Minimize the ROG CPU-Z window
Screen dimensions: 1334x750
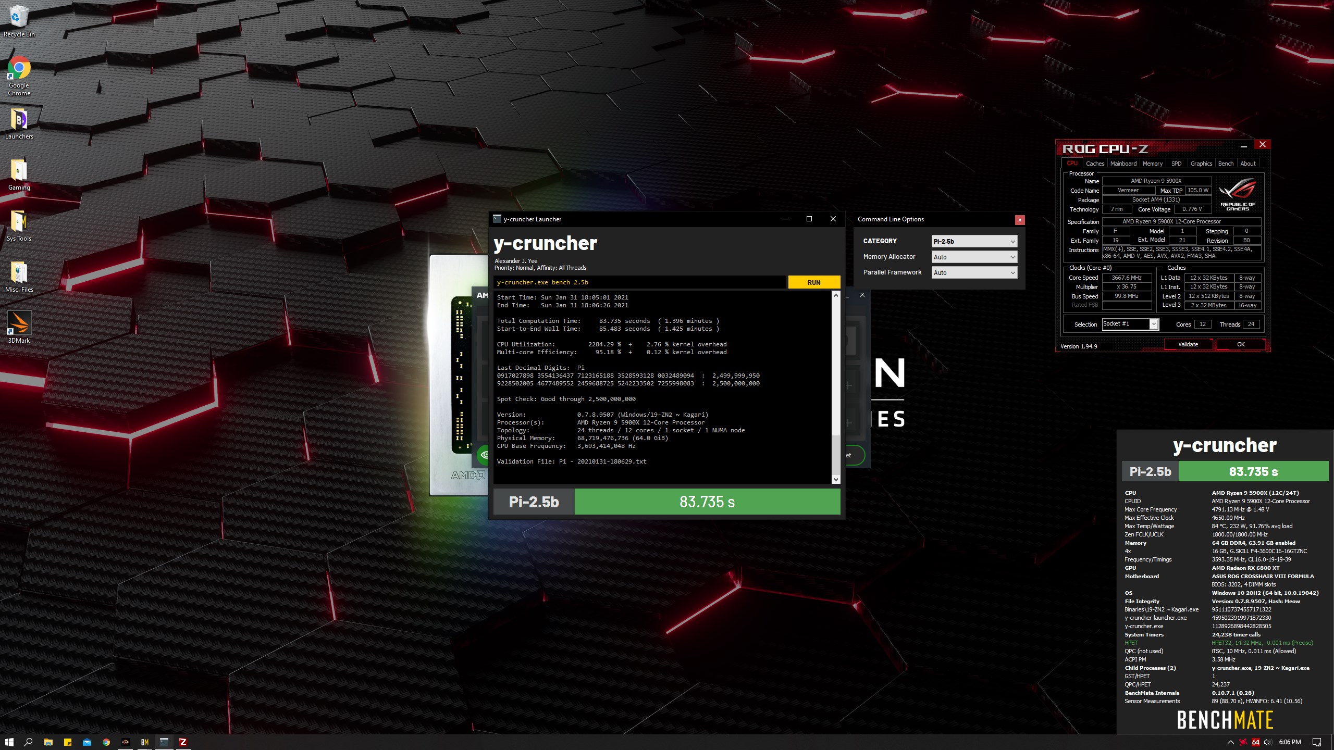click(x=1244, y=145)
